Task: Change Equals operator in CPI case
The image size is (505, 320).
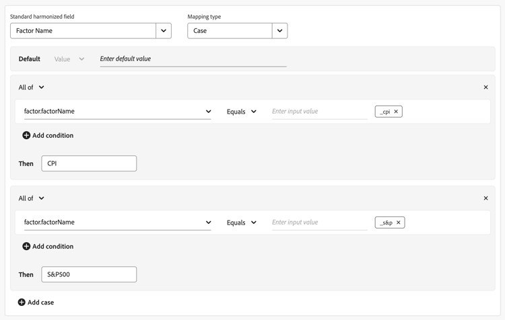Action: coord(242,112)
